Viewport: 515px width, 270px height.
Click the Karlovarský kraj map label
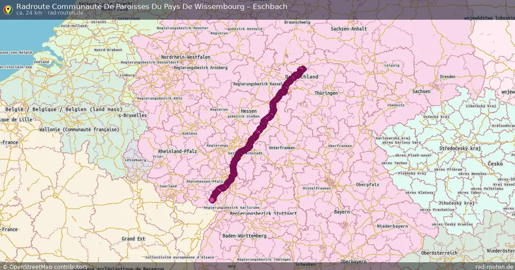pos(394,138)
